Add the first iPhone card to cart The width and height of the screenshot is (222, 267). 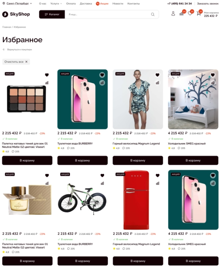(82, 160)
